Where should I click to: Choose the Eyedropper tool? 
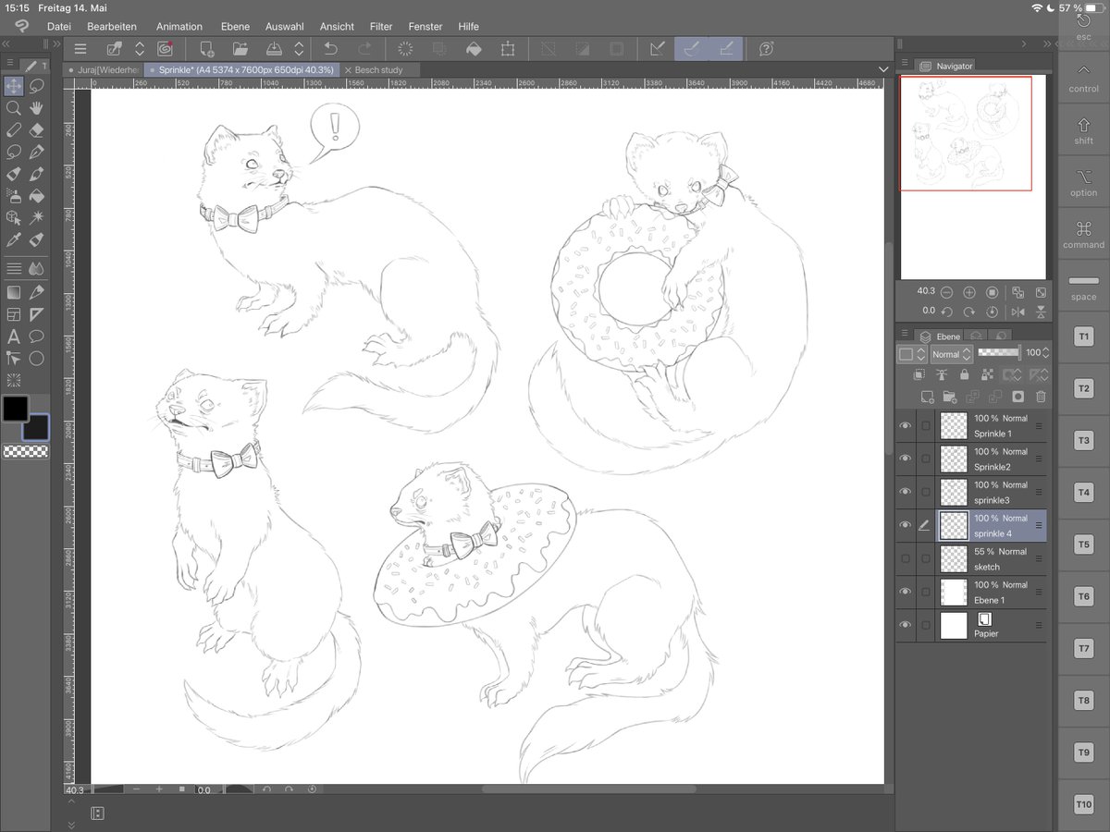(14, 240)
